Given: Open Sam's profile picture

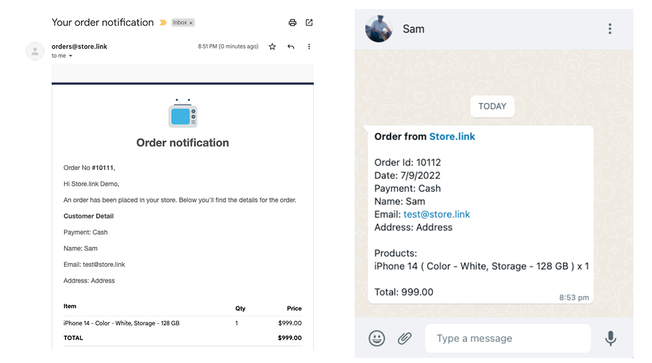Looking at the screenshot, I should (379, 29).
